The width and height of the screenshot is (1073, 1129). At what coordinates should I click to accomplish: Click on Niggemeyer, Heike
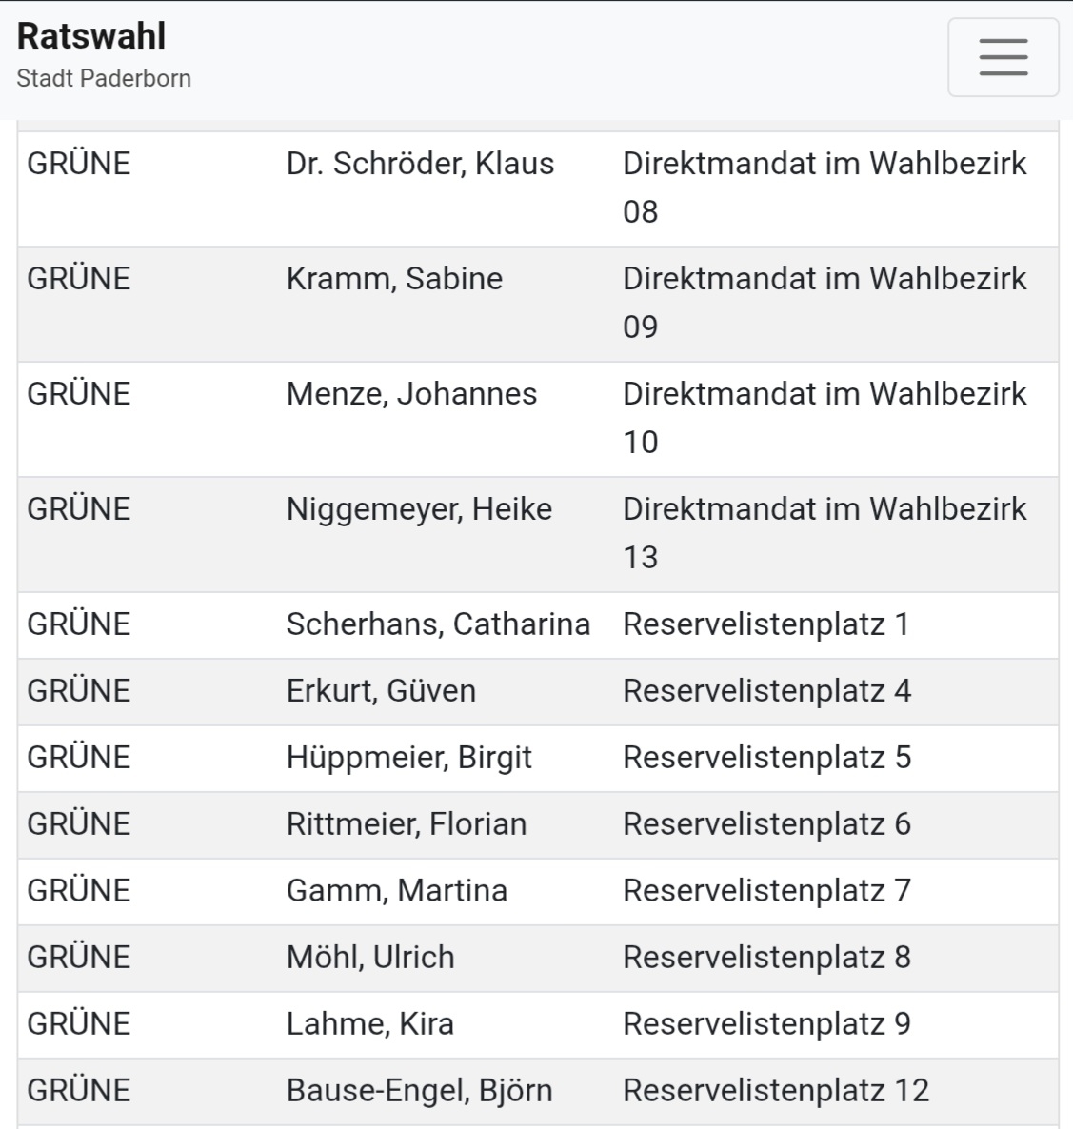[x=419, y=509]
